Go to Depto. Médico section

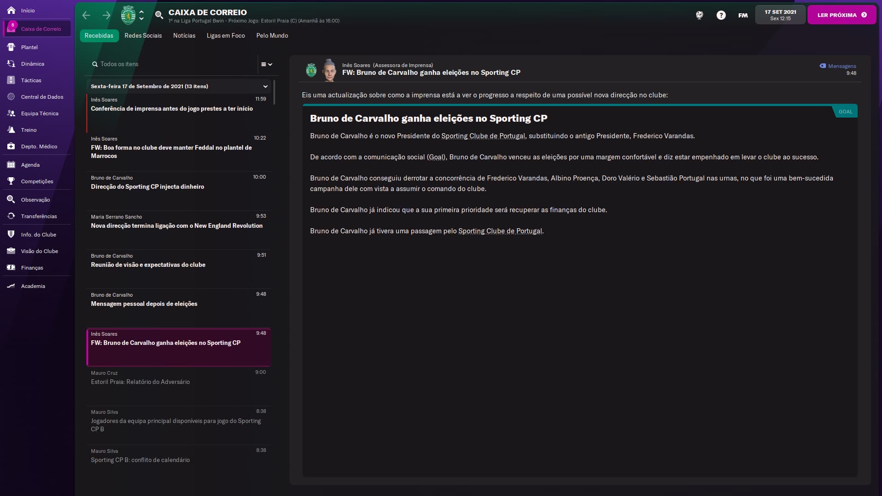pyautogui.click(x=39, y=147)
